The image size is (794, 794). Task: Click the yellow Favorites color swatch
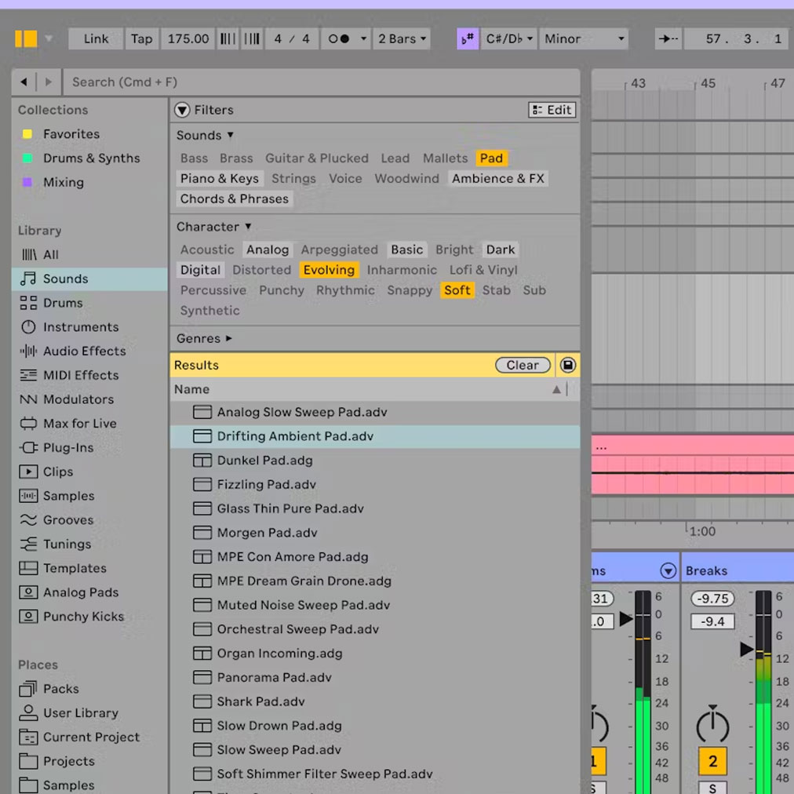(27, 134)
